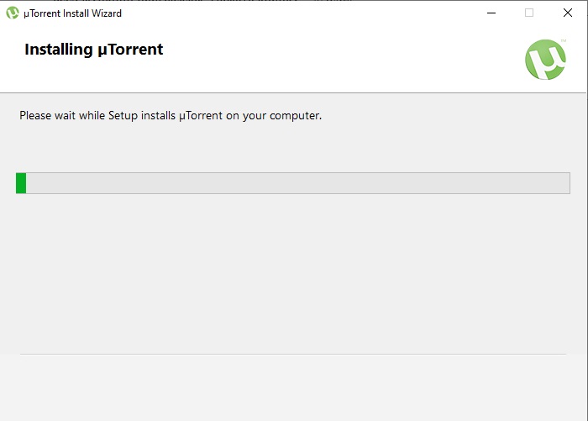
Task: Click the disabled maximize button
Action: [529, 13]
